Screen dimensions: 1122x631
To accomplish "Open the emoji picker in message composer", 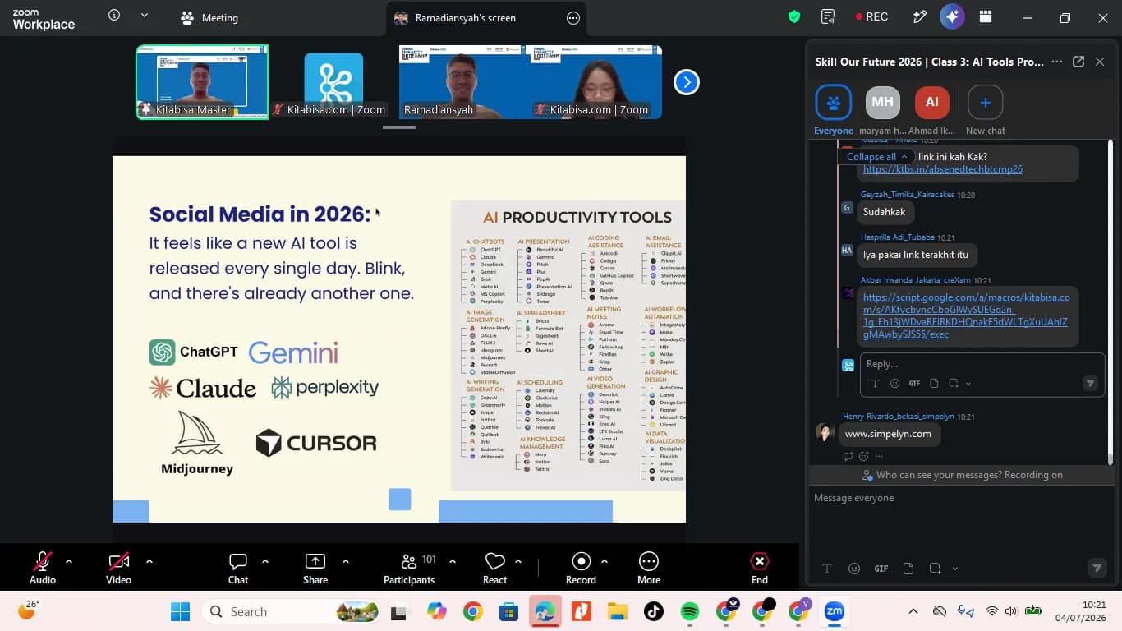I will click(854, 569).
